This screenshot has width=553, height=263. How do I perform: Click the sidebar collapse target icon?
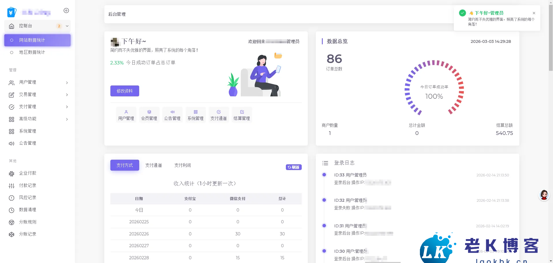(x=66, y=11)
